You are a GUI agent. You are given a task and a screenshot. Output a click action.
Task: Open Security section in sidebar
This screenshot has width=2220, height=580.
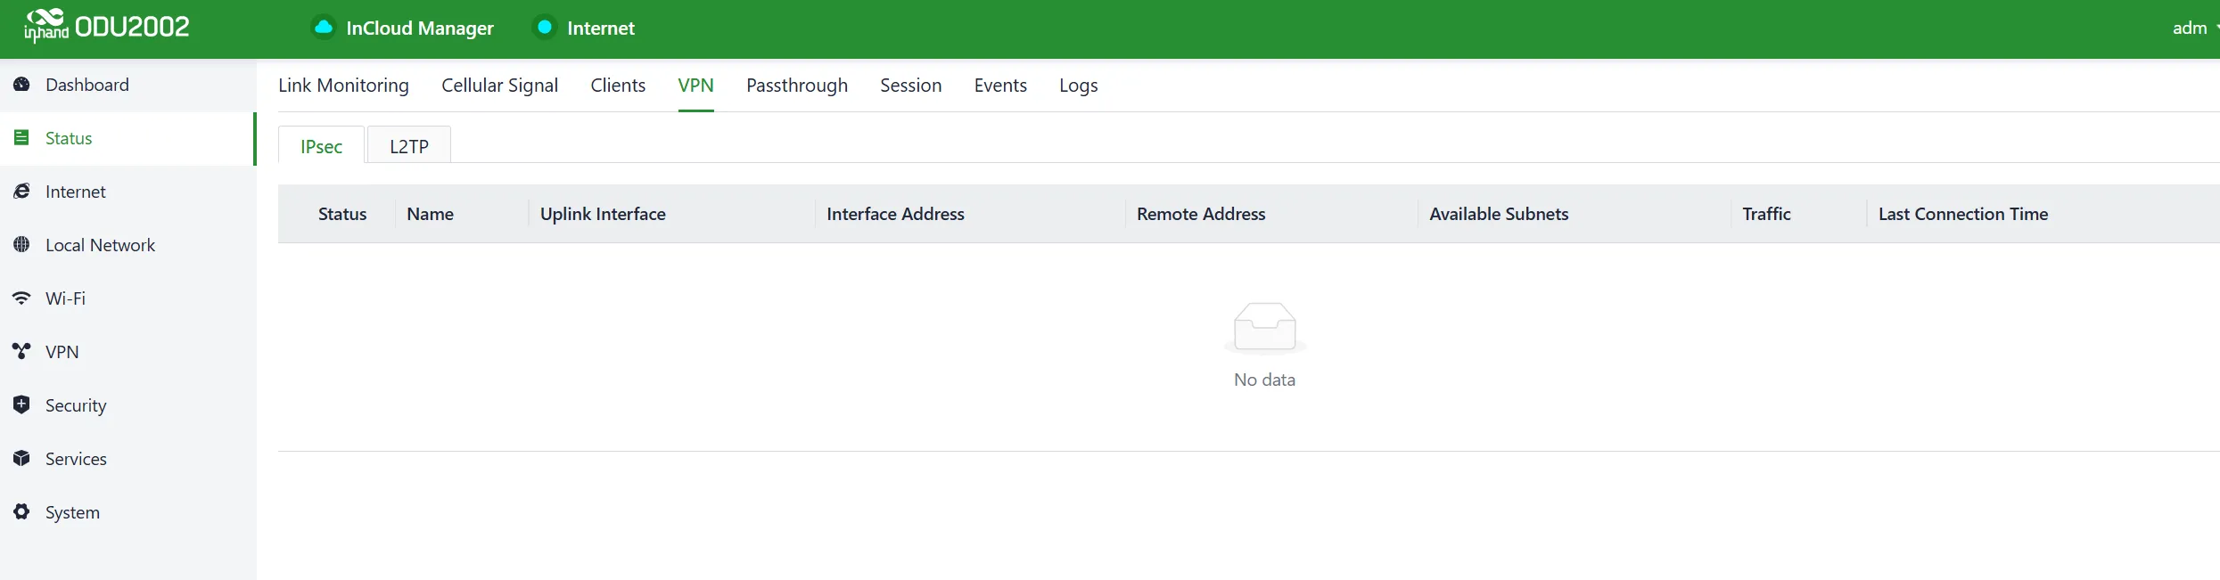coord(128,405)
